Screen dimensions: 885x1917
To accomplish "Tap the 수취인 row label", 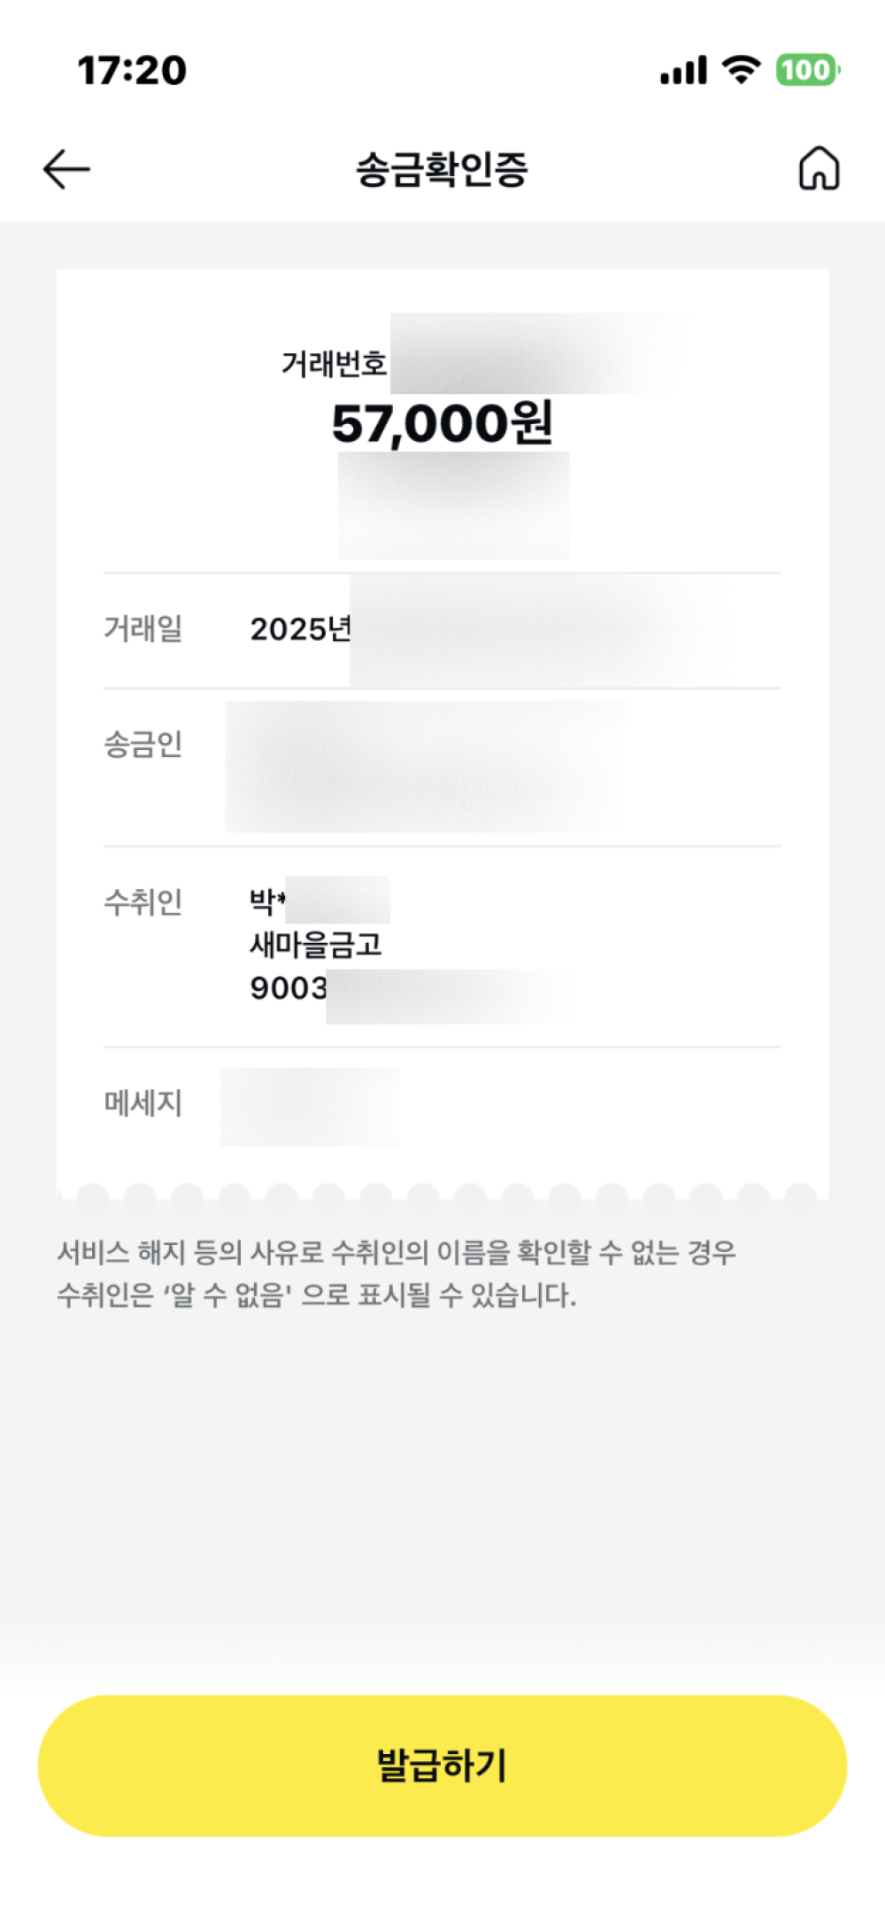I will 143,901.
